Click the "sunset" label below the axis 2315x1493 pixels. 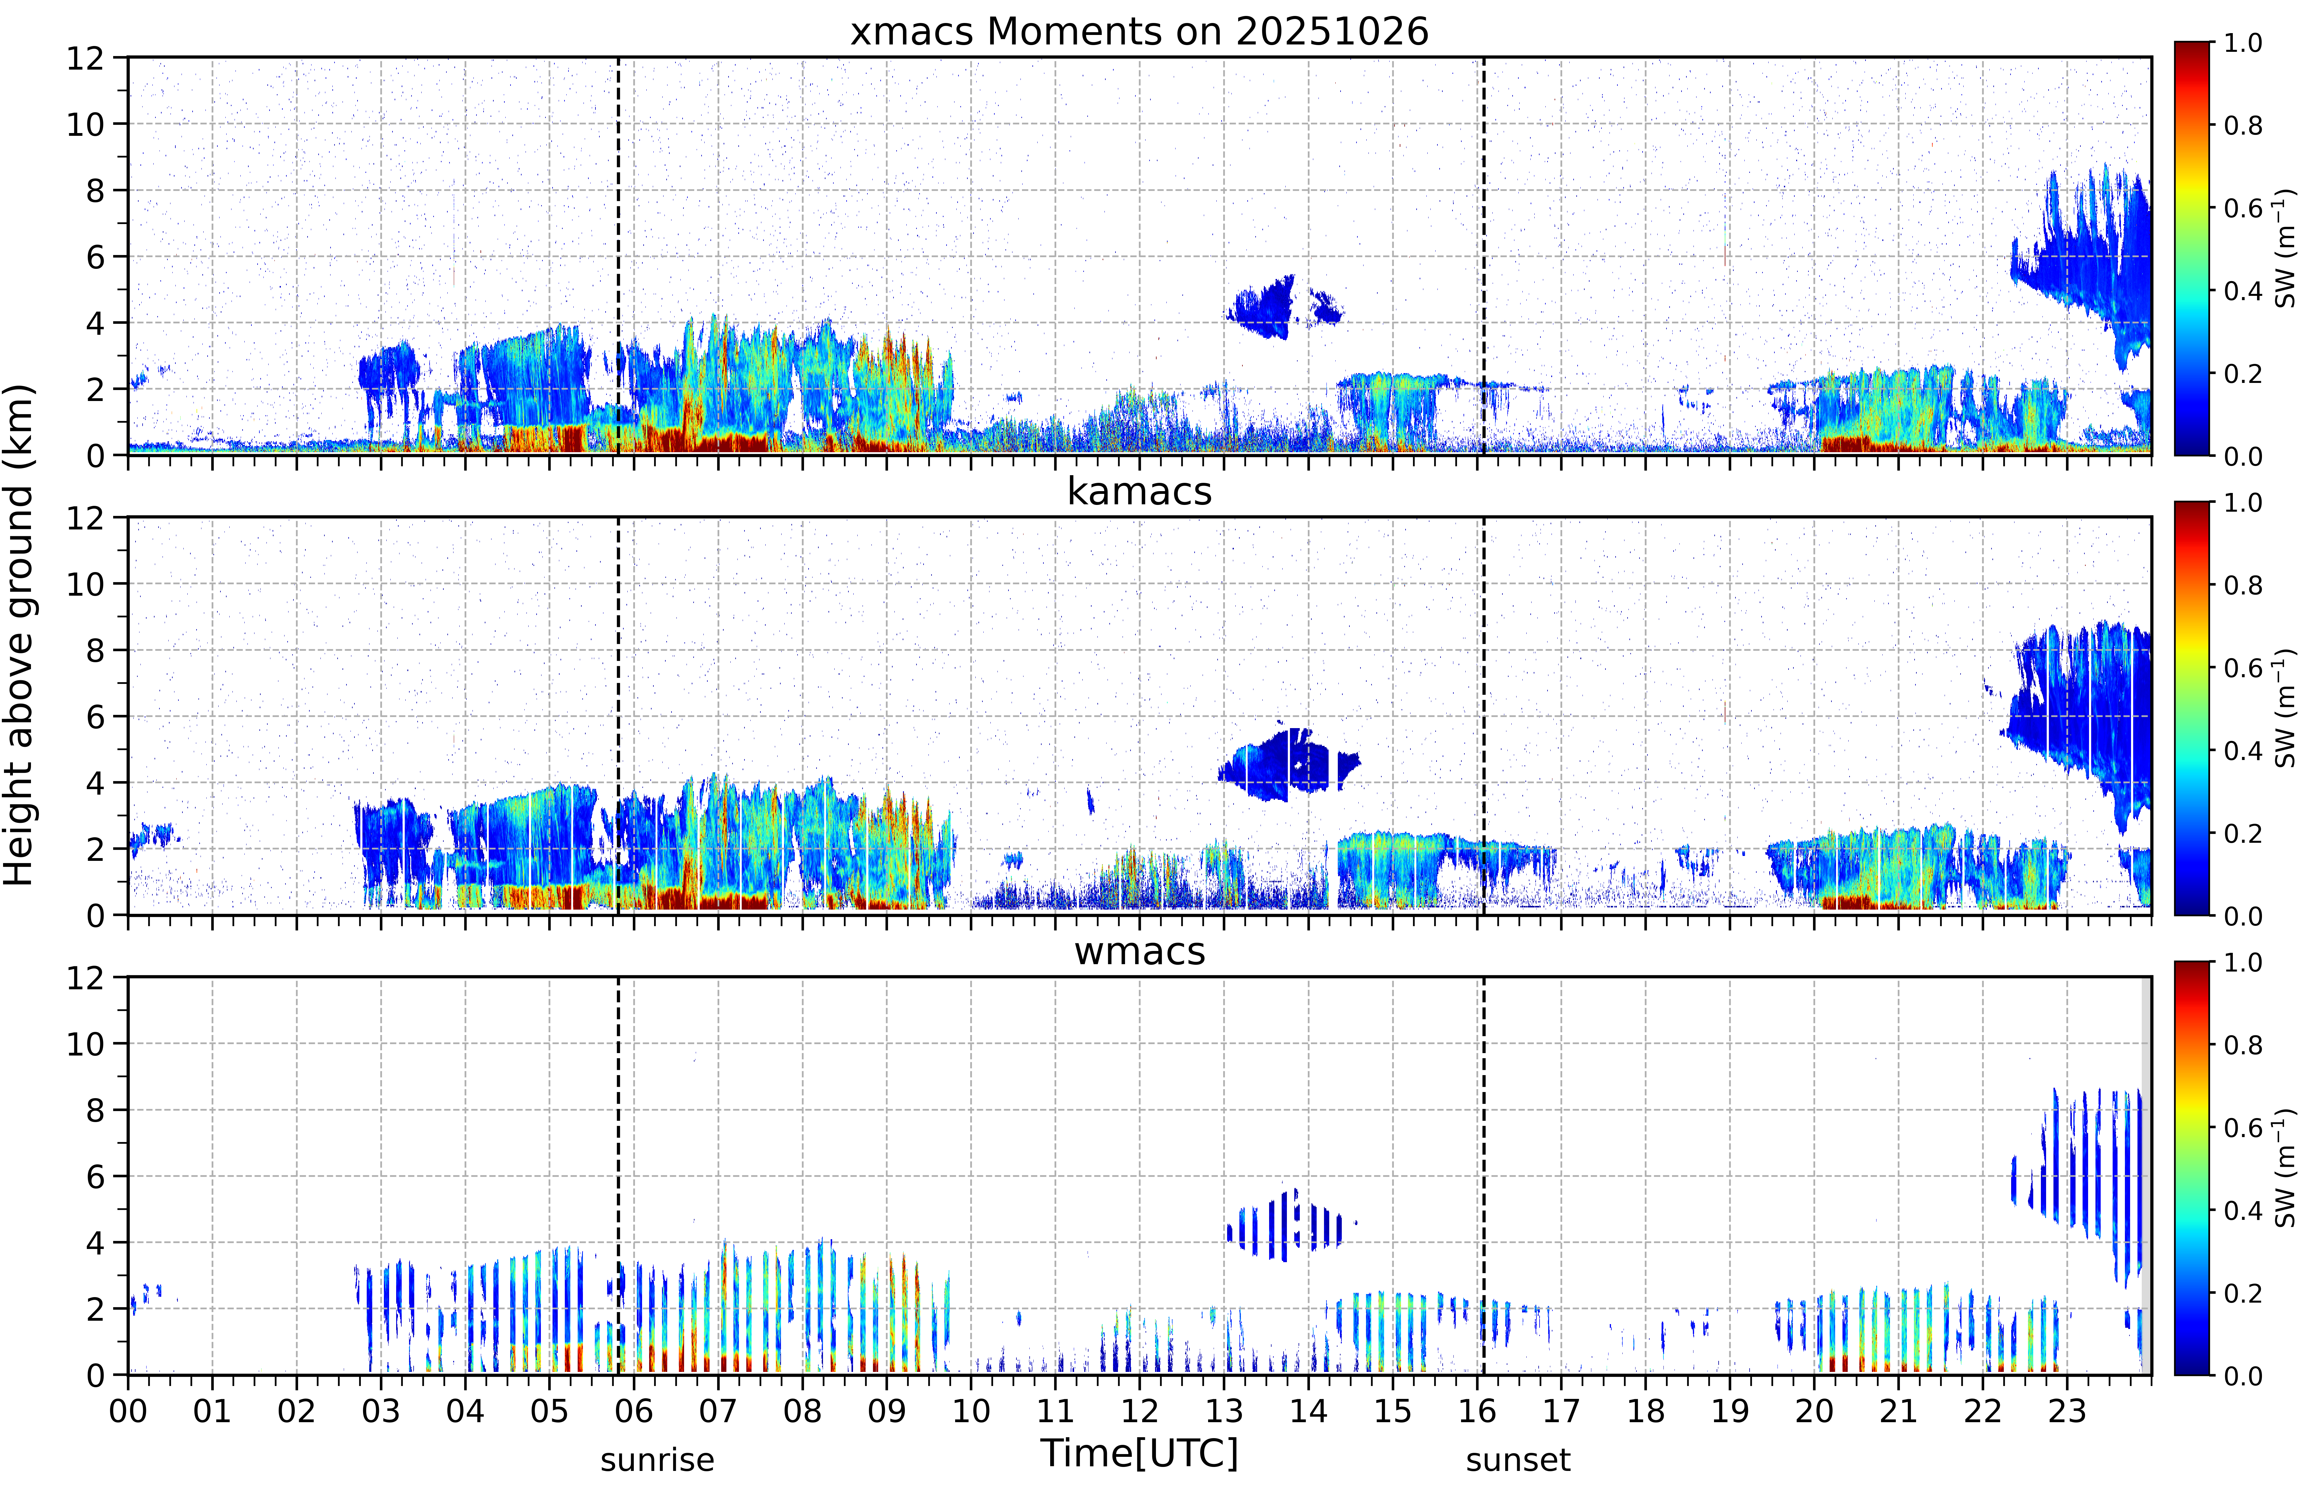pos(1518,1460)
